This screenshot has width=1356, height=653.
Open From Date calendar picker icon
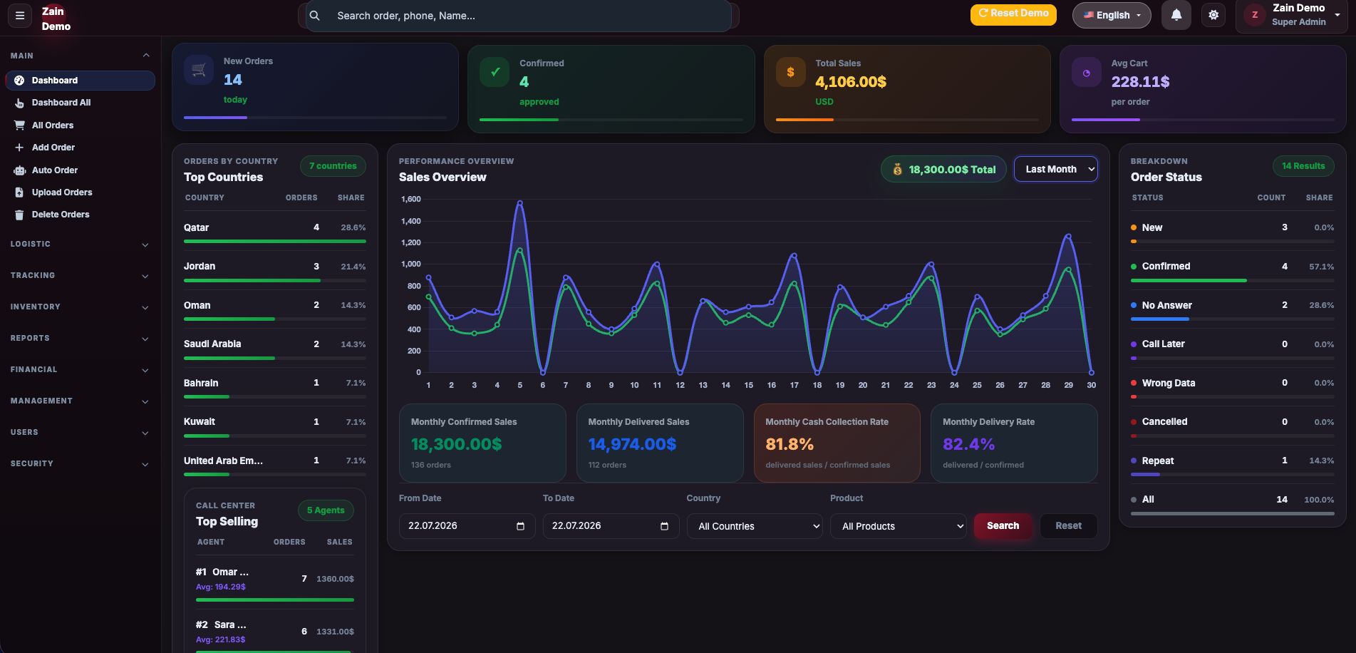click(520, 526)
